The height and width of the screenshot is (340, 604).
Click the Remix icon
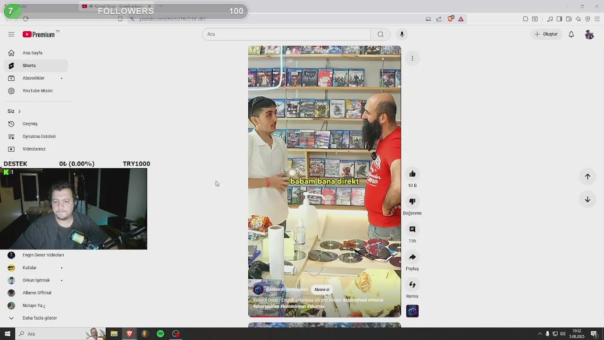412,285
